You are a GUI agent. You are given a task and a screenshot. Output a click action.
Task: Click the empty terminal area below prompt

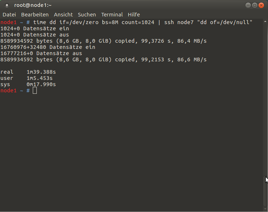pyautogui.click(x=131, y=151)
